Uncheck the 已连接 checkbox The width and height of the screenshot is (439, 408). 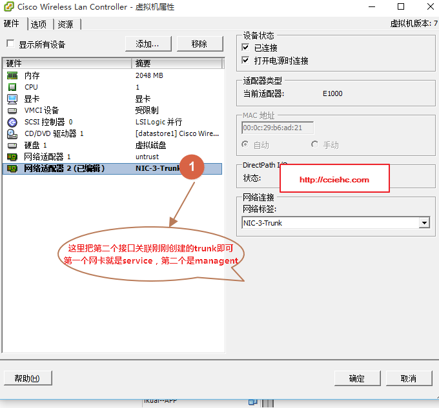245,47
